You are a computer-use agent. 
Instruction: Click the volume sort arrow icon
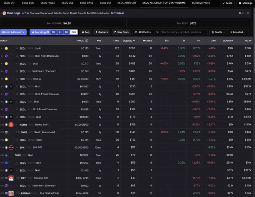click(x=134, y=41)
